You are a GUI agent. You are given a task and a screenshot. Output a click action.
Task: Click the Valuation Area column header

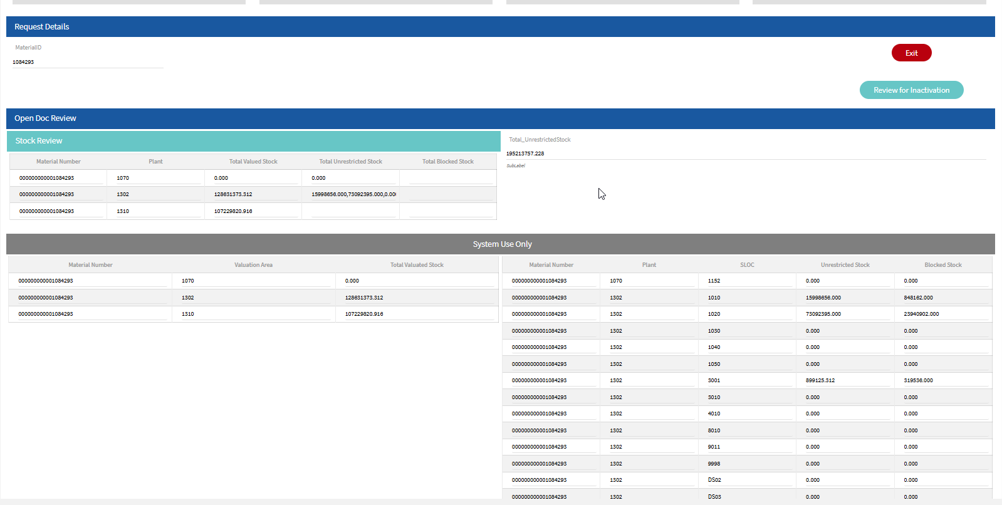coord(254,265)
